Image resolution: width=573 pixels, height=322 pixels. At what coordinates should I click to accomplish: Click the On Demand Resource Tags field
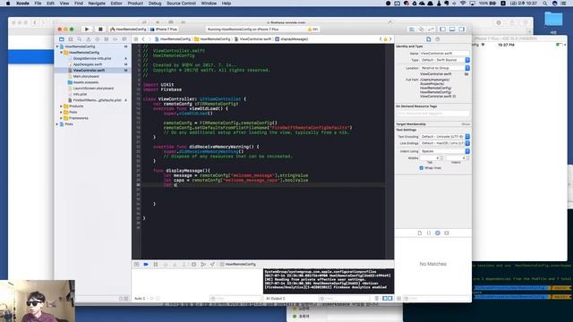(x=432, y=114)
